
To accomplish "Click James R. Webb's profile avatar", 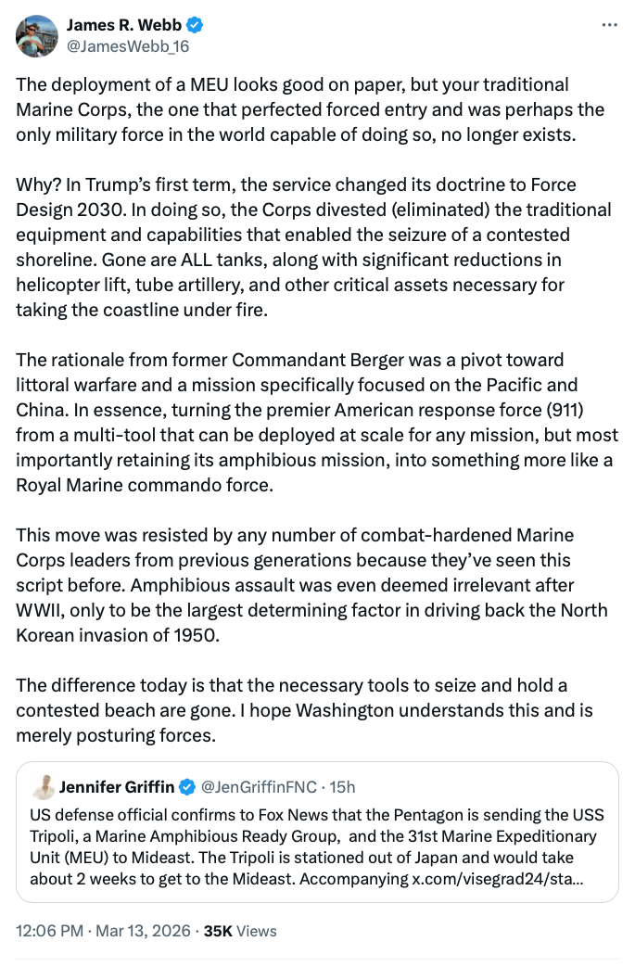I will click(x=34, y=34).
